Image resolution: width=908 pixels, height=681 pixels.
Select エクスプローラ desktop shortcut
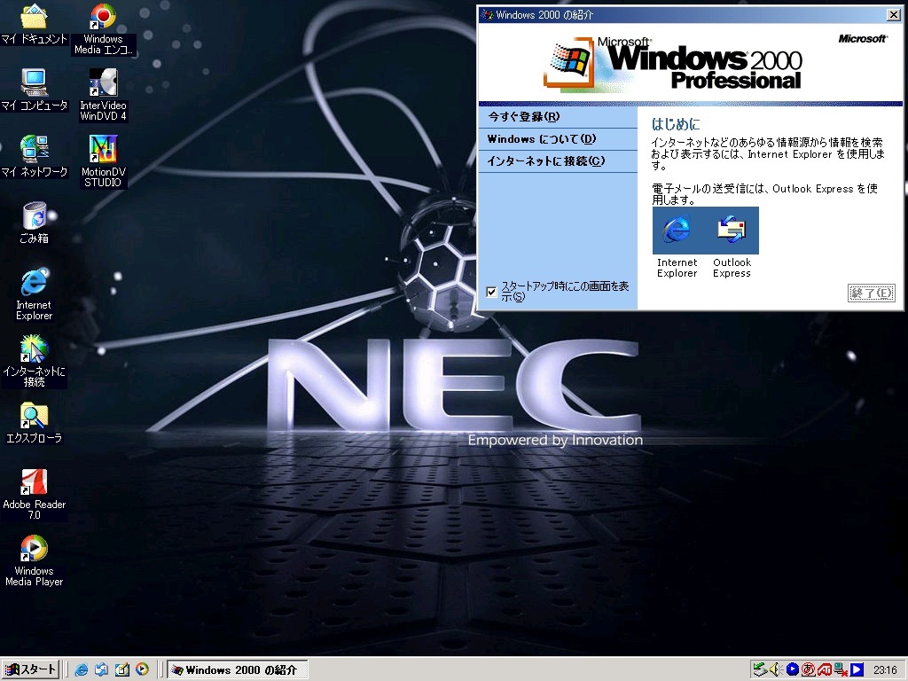(35, 423)
